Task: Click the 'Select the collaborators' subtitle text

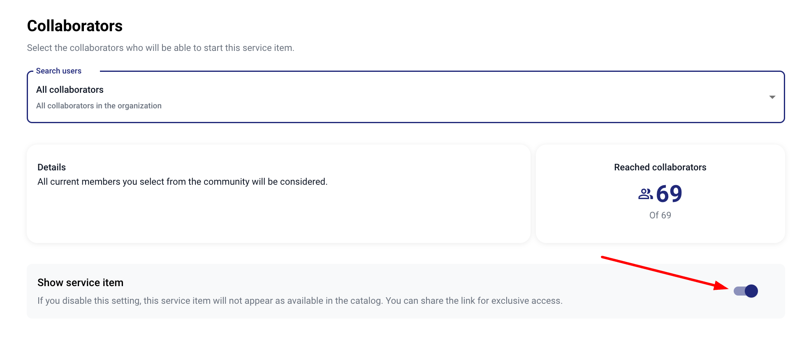Action: click(160, 48)
